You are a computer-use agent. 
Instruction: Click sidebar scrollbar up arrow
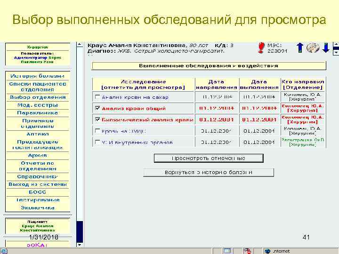click(x=80, y=45)
